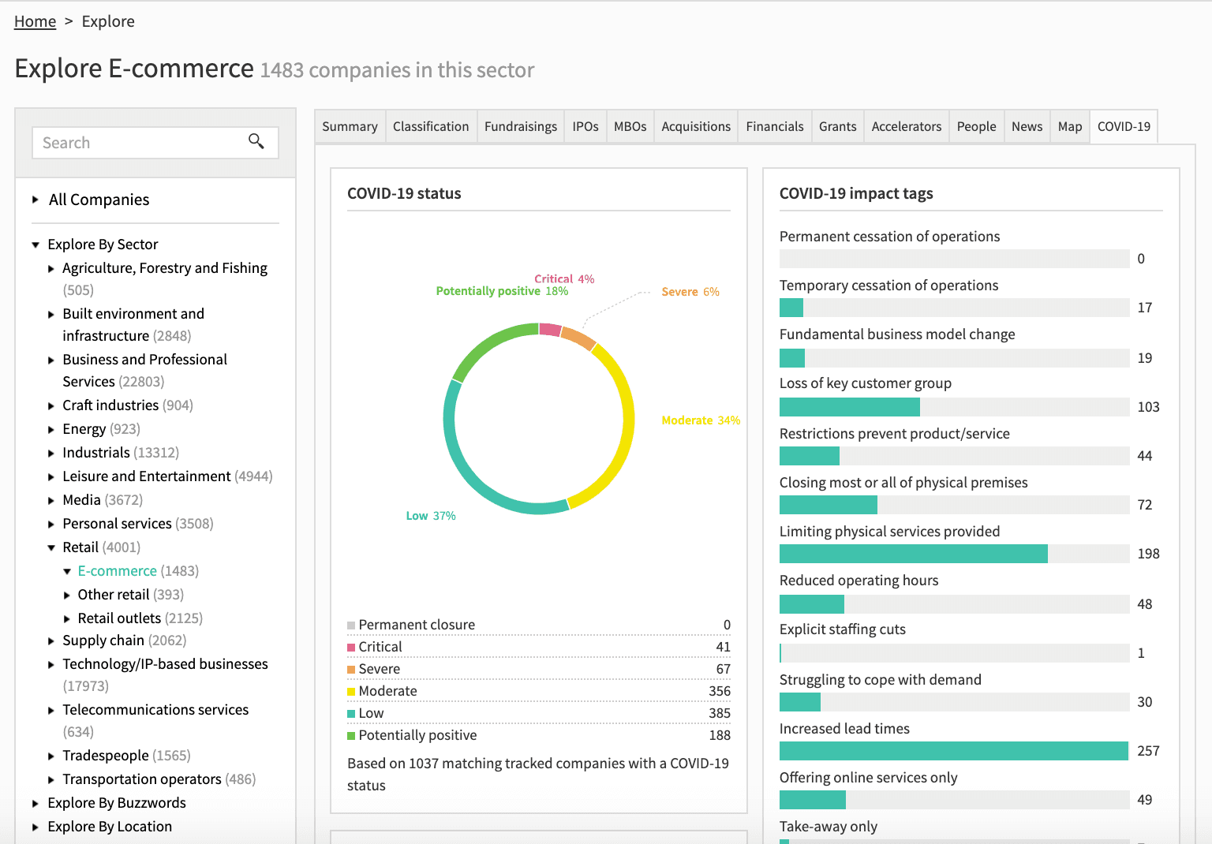Click the Increased lead times bar
This screenshot has width=1212, height=844.
click(954, 751)
